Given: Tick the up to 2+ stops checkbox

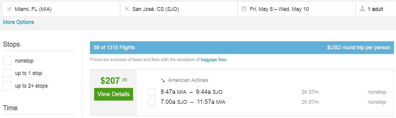Looking at the screenshot, I should click(x=7, y=86).
